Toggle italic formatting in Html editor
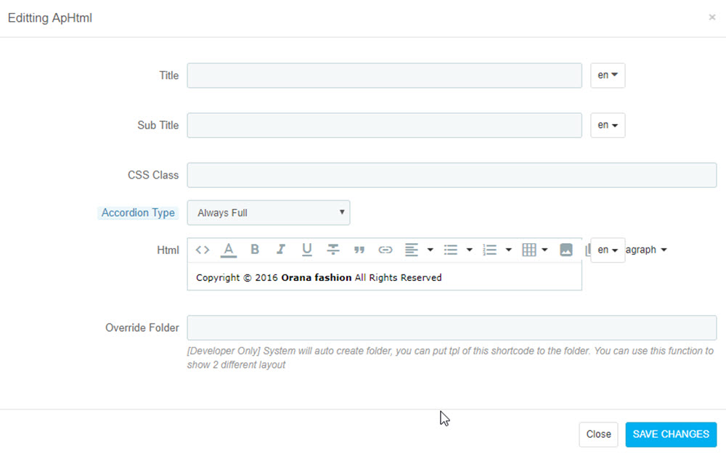726x458 pixels. [x=280, y=250]
